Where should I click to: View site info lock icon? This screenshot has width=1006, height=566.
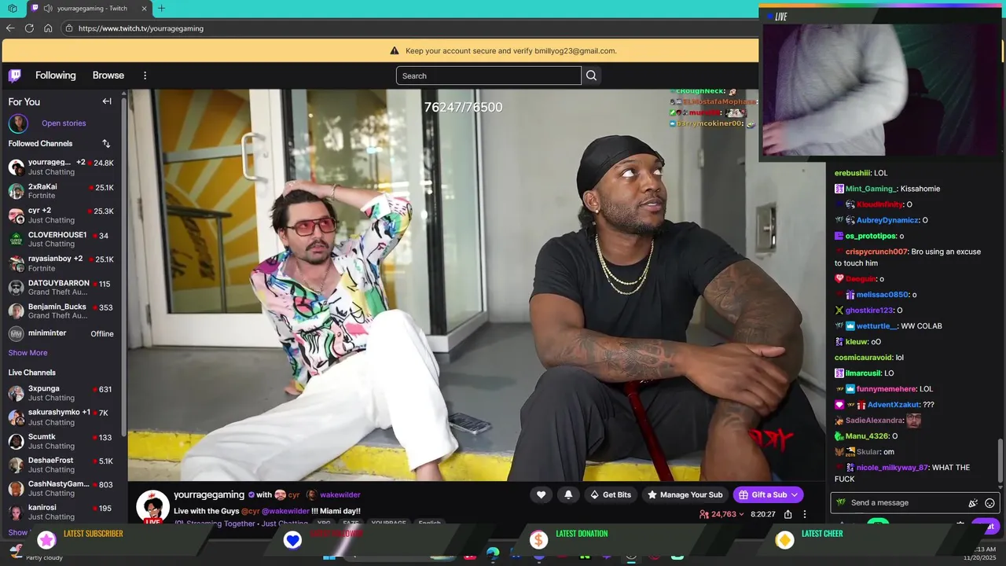point(69,28)
